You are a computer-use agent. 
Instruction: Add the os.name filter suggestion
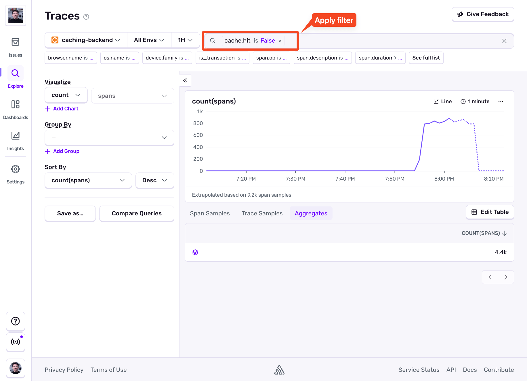120,58
